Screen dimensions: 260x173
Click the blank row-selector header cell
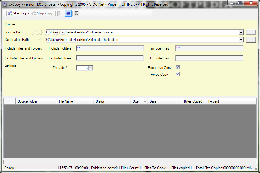[10, 101]
